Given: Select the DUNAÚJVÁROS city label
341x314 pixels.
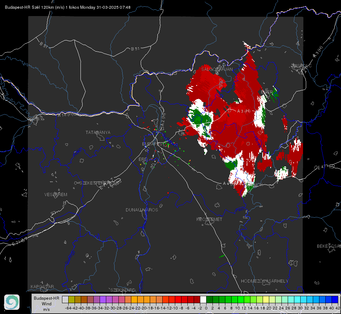Looking at the screenshot, I should tap(142, 210).
